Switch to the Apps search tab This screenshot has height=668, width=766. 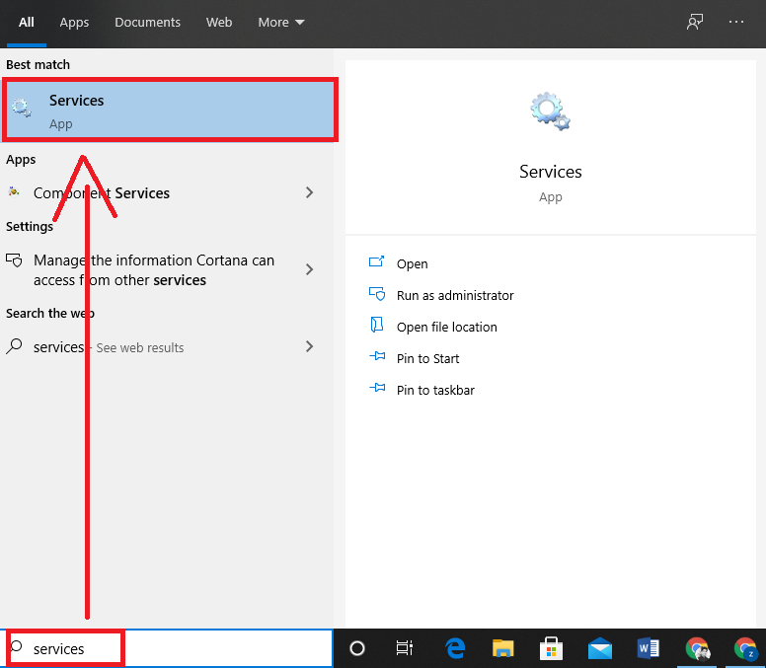click(74, 23)
